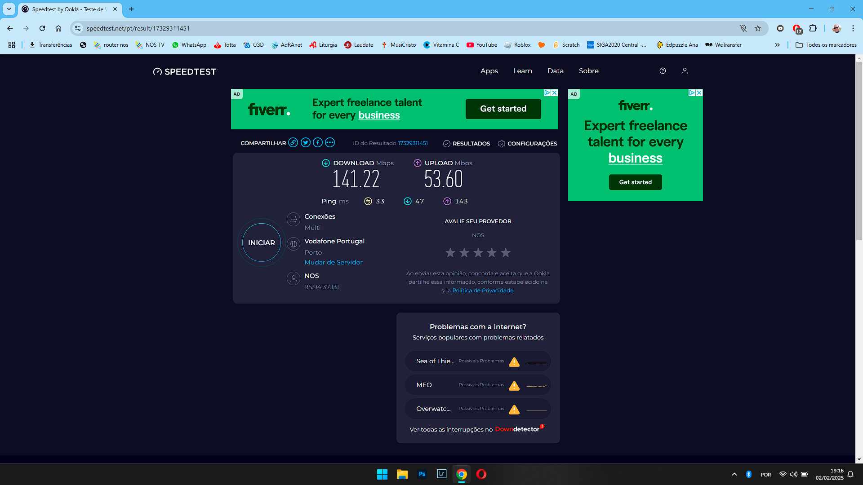Open File Explorer from taskbar
Screen dimensions: 863x485
point(402,474)
